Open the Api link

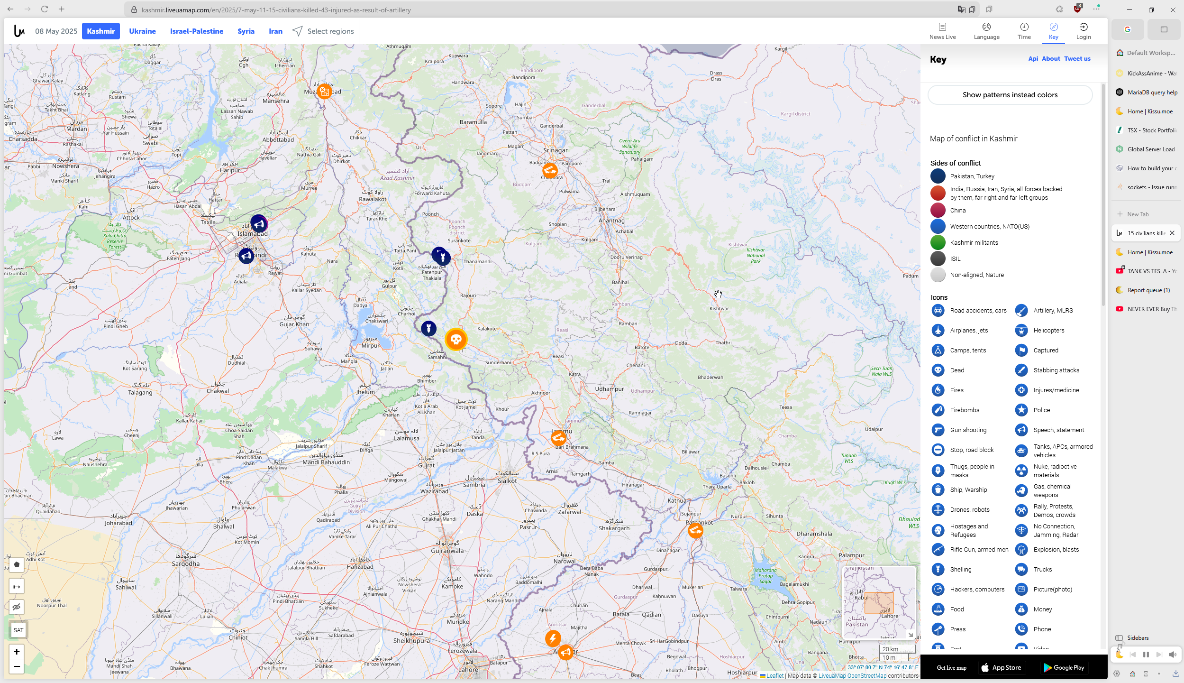tap(1033, 59)
